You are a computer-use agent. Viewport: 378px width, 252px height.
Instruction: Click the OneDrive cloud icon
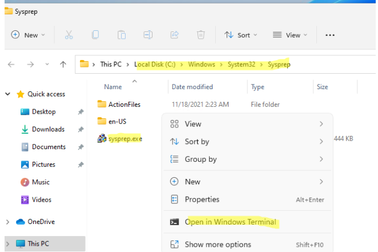click(21, 222)
